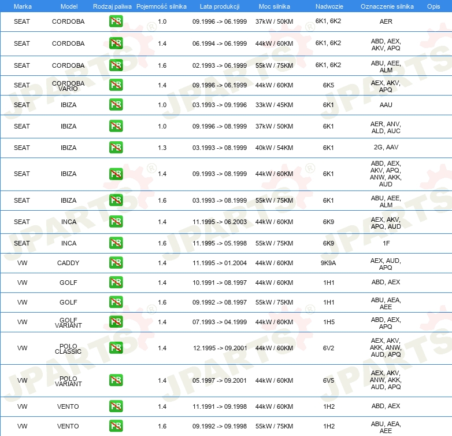Click the Rodzaj paliwa column header
The height and width of the screenshot is (436, 452).
[112, 6]
